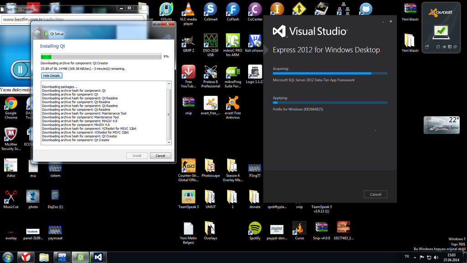
Task: Open the Overlays folder
Action: pos(211,231)
